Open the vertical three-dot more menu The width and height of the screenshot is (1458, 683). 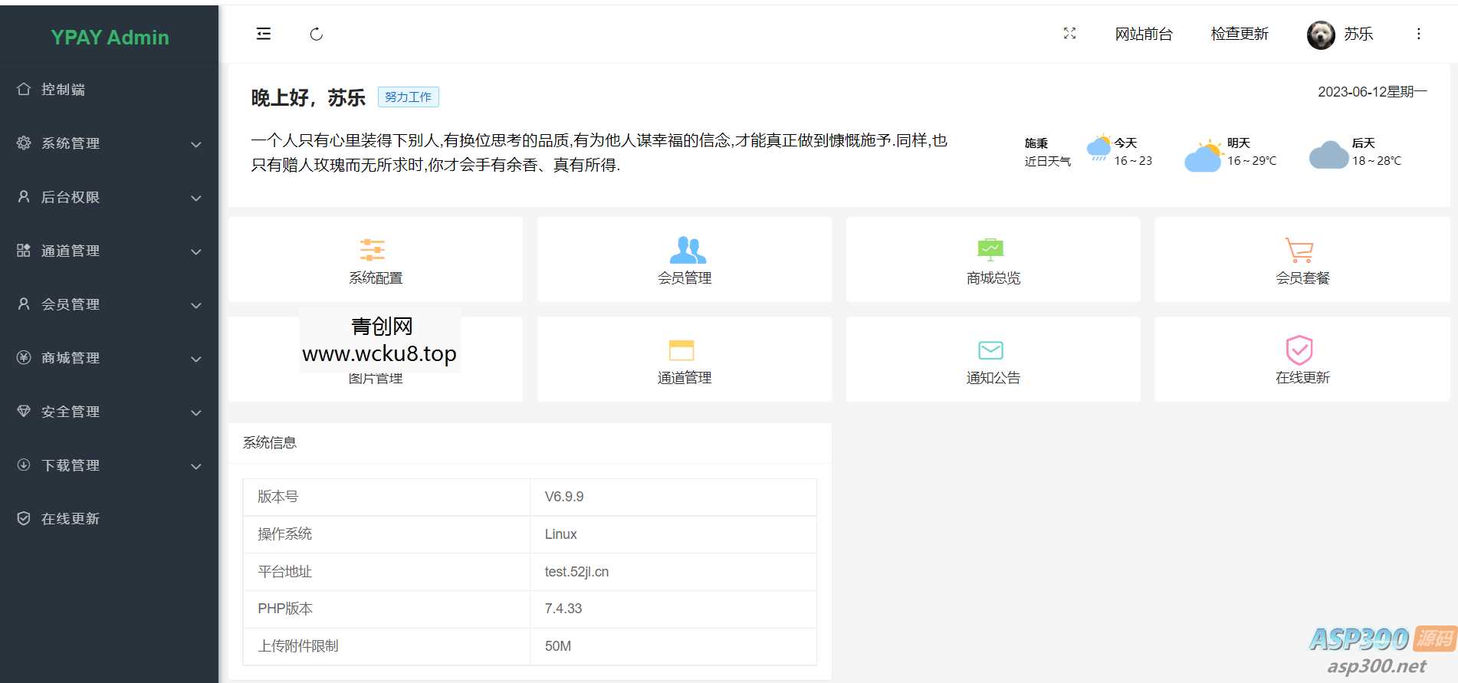1419,34
